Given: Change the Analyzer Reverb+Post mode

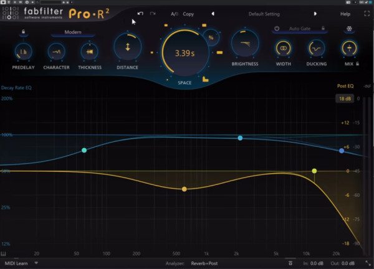Looking at the screenshot, I should tap(204, 263).
